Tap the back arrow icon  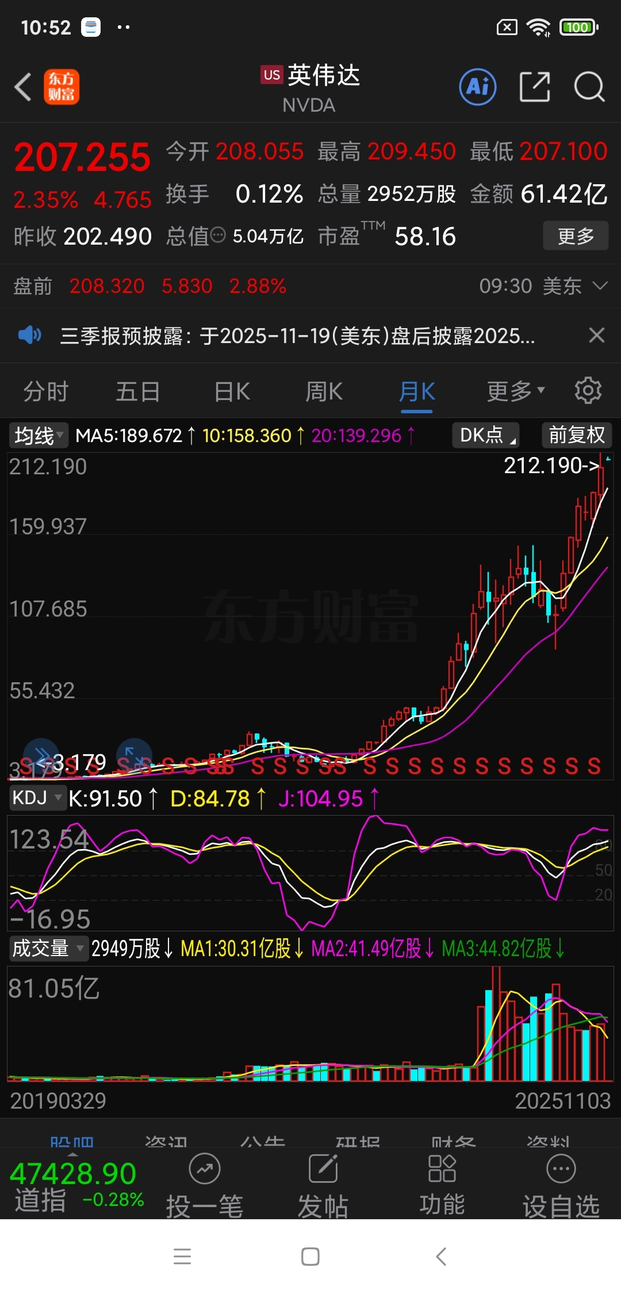[23, 87]
